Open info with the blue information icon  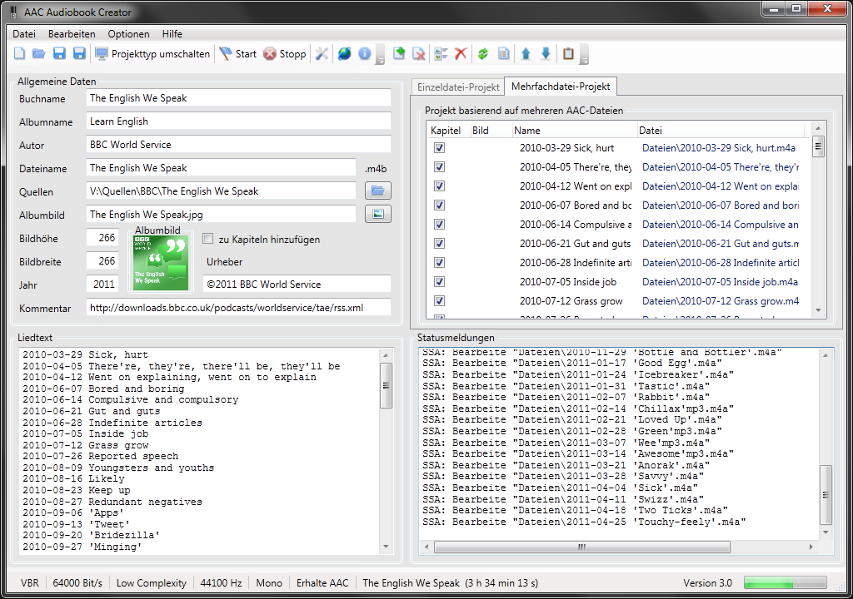point(365,54)
